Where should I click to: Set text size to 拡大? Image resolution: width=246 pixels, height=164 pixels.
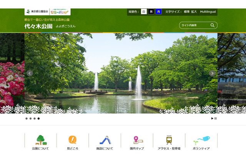pyautogui.click(x=194, y=12)
